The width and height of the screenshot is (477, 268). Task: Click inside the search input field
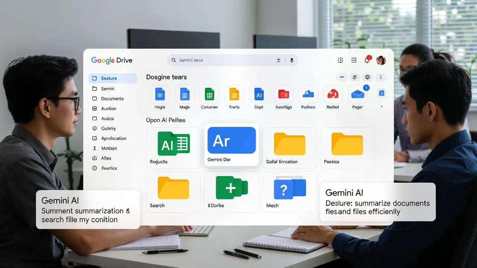tap(224, 60)
